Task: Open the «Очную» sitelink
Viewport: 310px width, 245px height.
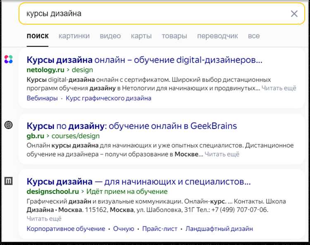Action: [x=124, y=229]
